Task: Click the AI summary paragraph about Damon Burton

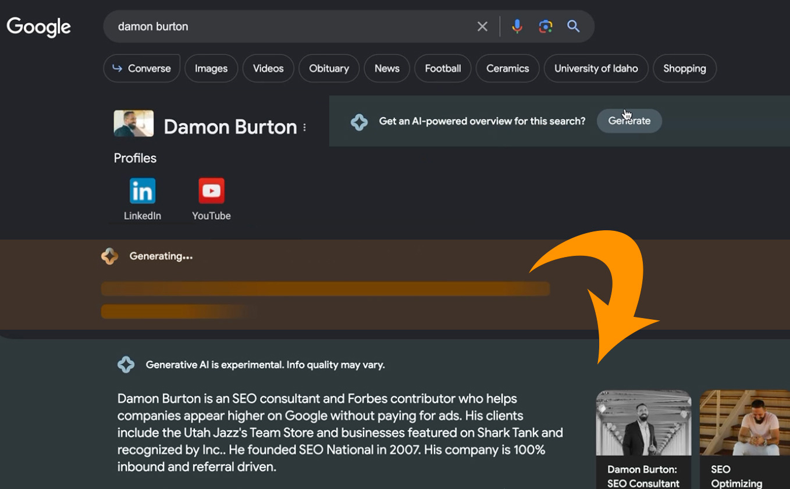Action: click(x=340, y=433)
